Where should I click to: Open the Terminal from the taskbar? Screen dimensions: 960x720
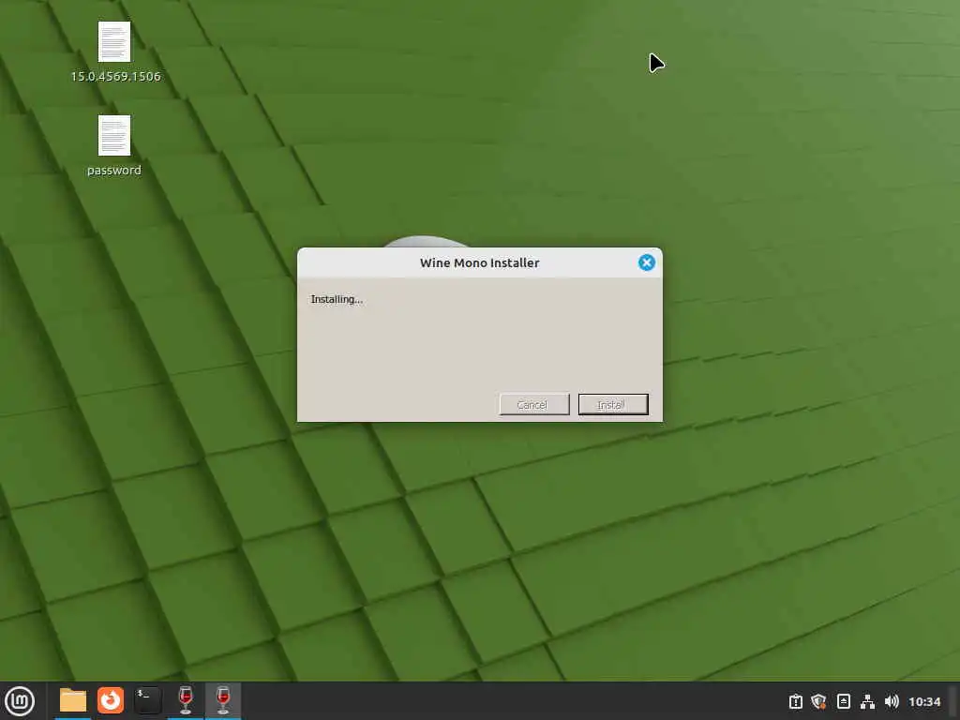pyautogui.click(x=148, y=700)
